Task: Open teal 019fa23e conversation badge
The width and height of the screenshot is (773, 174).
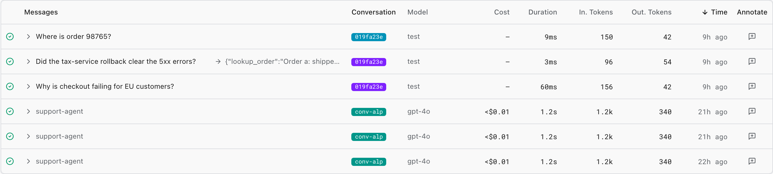Action: click(x=368, y=37)
